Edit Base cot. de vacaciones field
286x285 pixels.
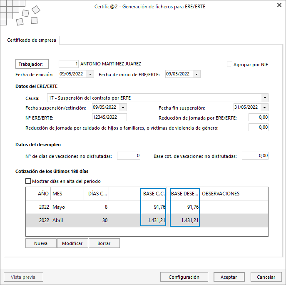pos(255,156)
